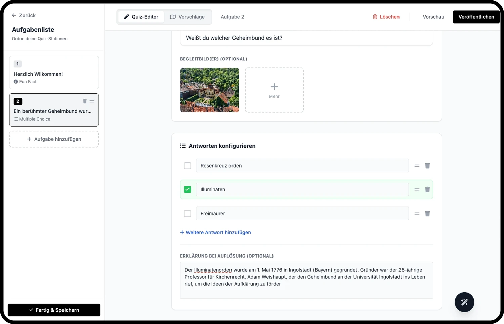This screenshot has height=324, width=504.
Task: Click the aerial castle image thumbnail
Action: pyautogui.click(x=210, y=90)
